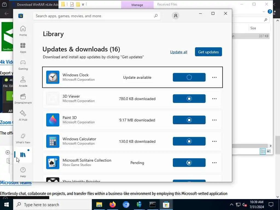The height and width of the screenshot is (210, 280).
Task: Click the browser back arrow button
Action: pos(7,14)
